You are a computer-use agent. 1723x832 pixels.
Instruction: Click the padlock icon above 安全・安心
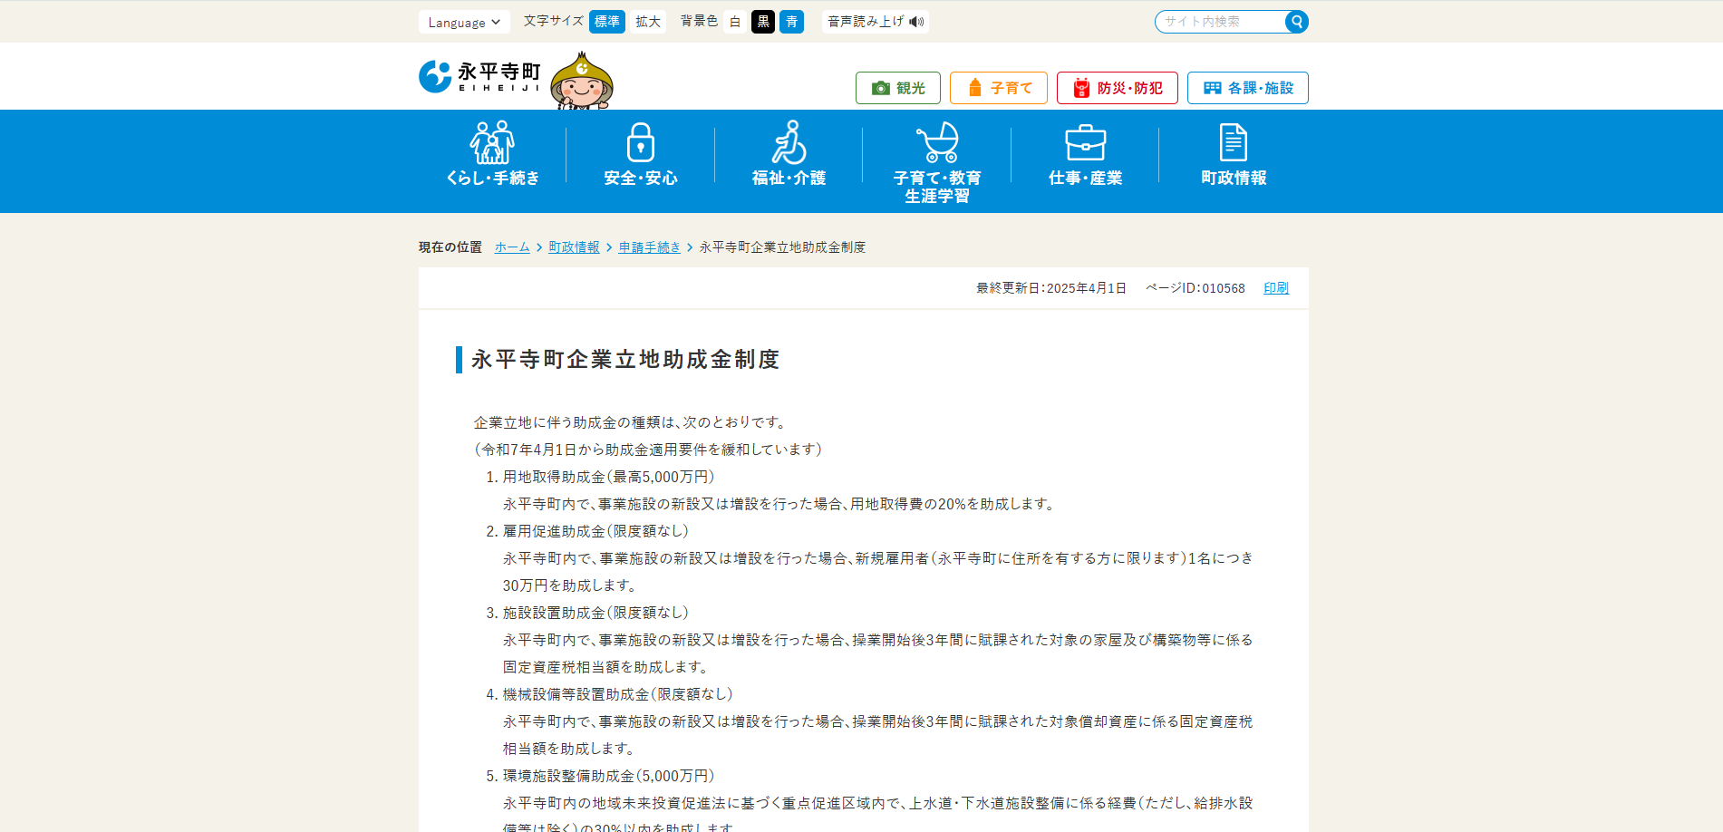point(641,142)
